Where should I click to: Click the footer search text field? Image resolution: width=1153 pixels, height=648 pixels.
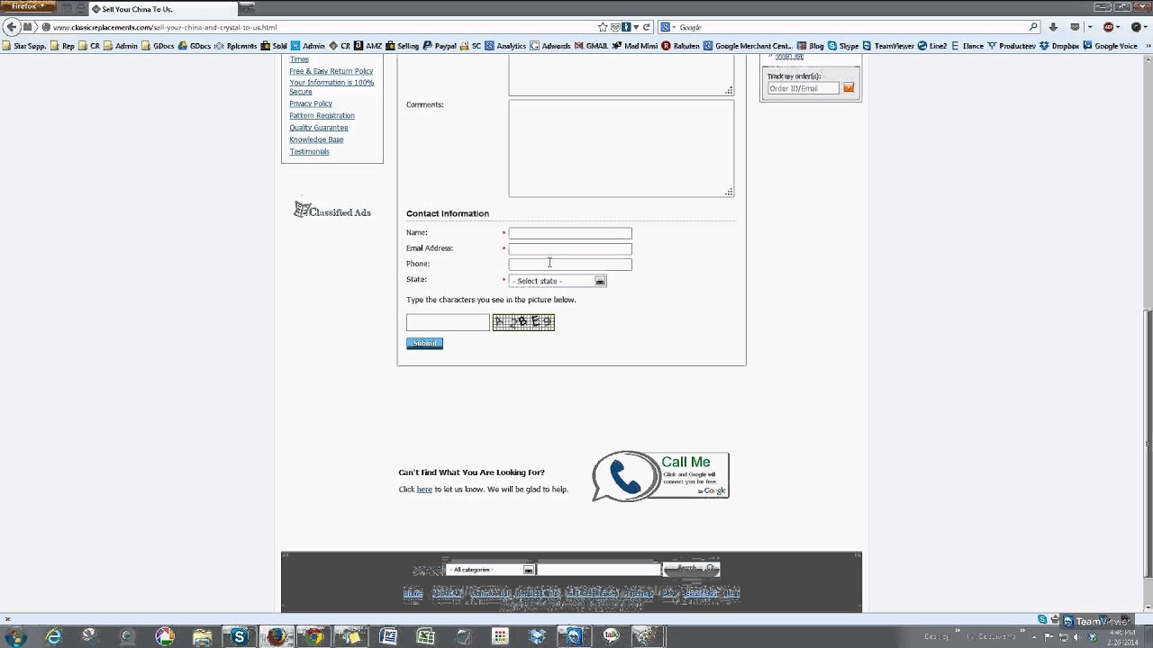coord(598,570)
